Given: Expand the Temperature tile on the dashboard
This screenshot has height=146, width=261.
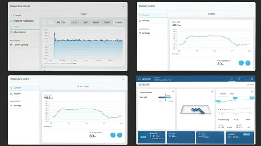Looking at the screenshot, I should point(163,133).
